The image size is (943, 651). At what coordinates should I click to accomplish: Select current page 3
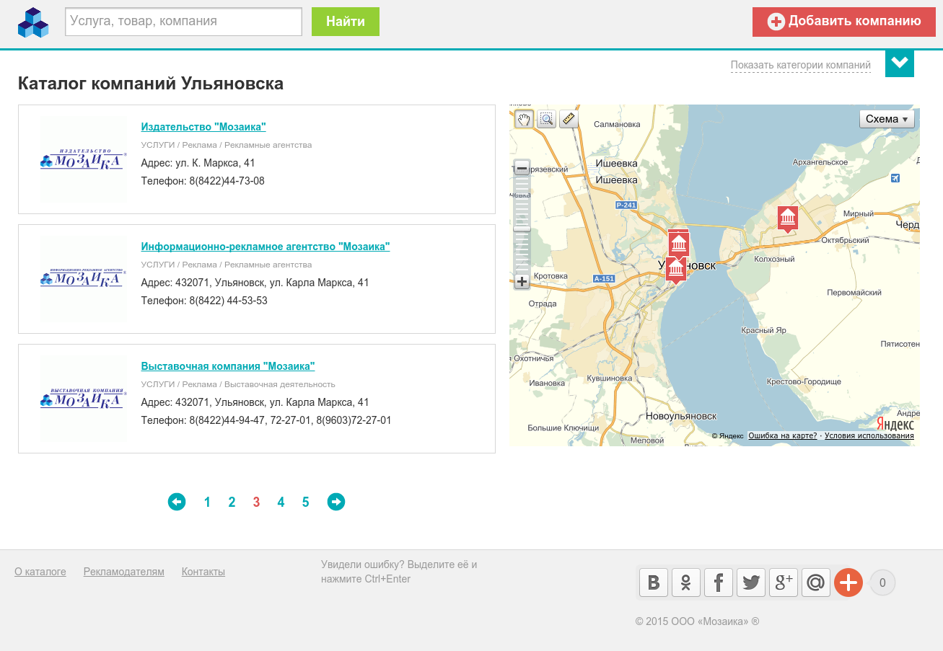256,502
